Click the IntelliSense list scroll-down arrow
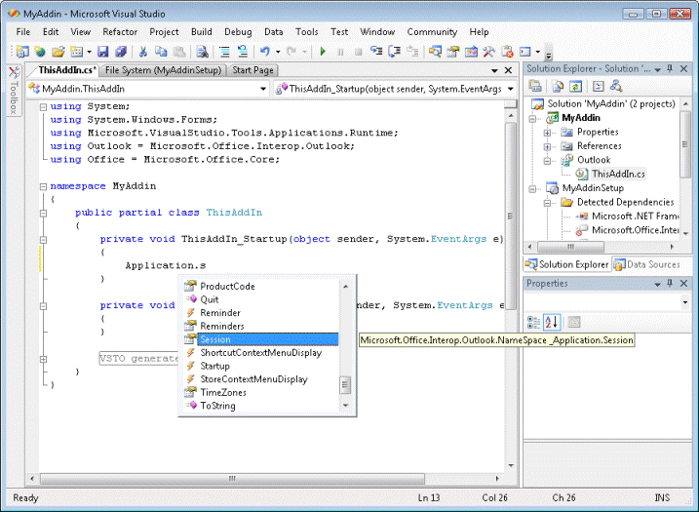 pos(345,406)
